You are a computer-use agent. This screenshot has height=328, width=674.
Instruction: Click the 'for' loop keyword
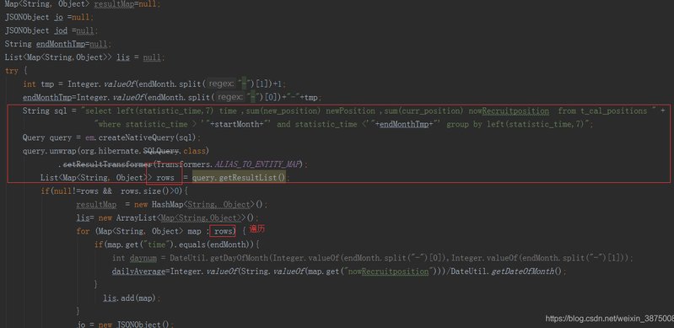point(83,231)
